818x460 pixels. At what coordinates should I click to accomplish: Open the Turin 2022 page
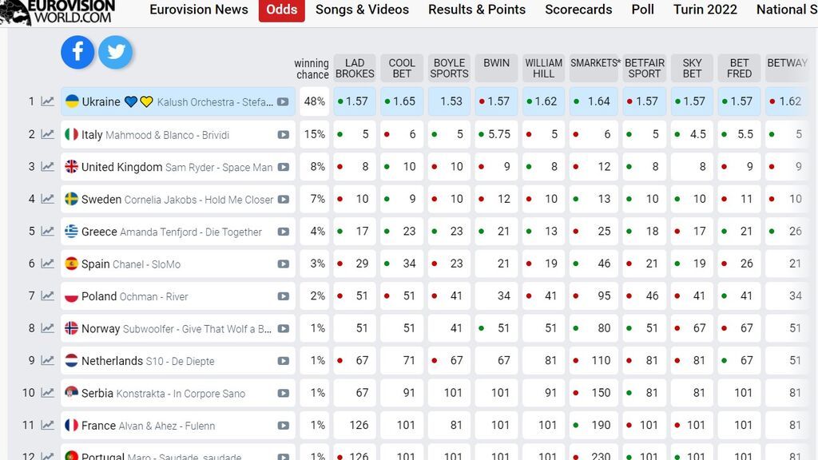pos(705,10)
